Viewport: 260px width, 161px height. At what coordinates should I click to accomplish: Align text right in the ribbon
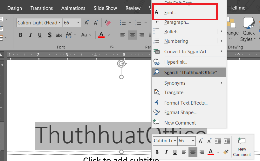point(142,35)
